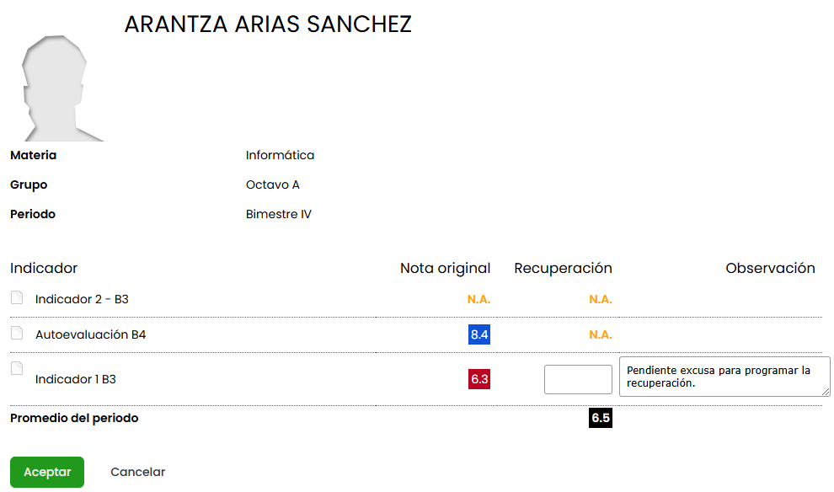Click the Nota original column header

(x=445, y=268)
